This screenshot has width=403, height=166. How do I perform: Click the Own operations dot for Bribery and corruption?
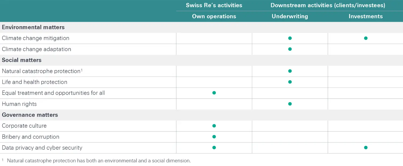(x=214, y=137)
